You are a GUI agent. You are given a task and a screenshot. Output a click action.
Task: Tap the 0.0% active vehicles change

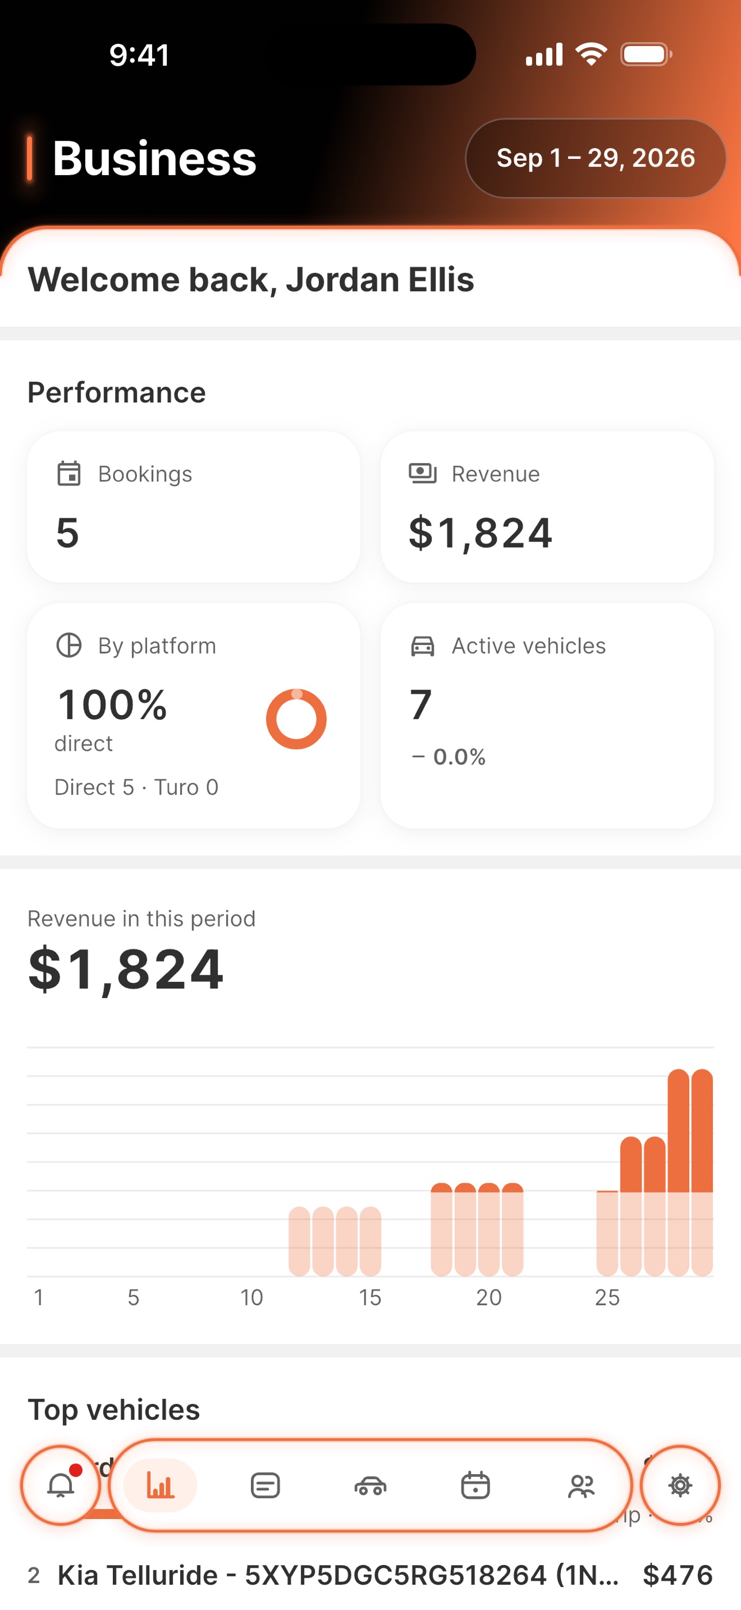pos(449,757)
